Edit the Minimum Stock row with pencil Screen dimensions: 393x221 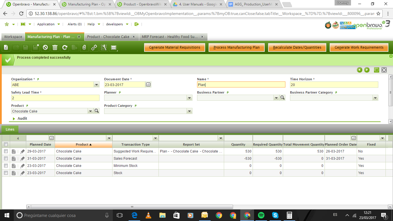(22, 166)
